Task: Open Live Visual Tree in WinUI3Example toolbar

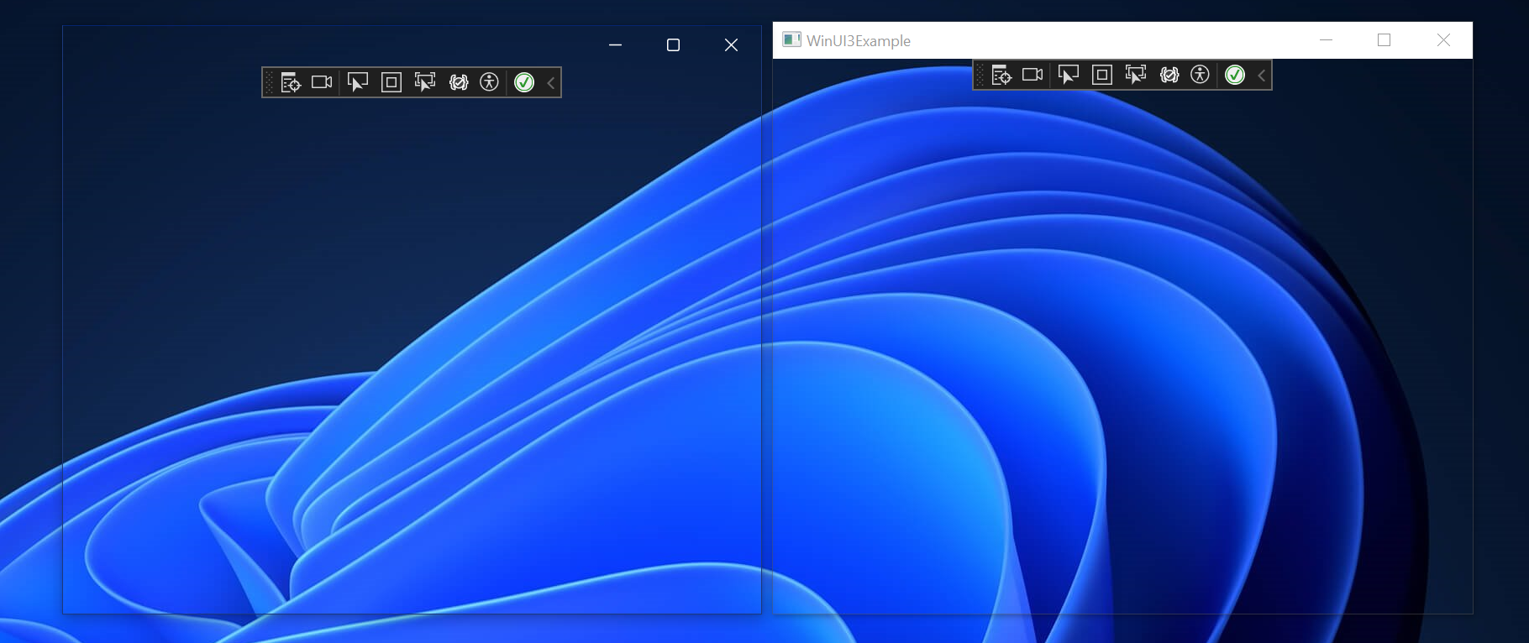Action: pos(1001,75)
